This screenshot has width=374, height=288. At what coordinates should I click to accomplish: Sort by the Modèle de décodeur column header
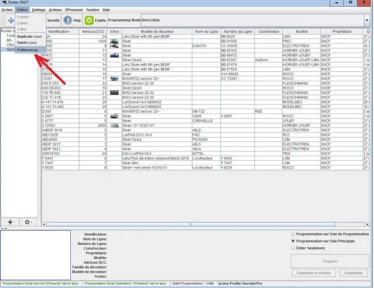[157, 32]
